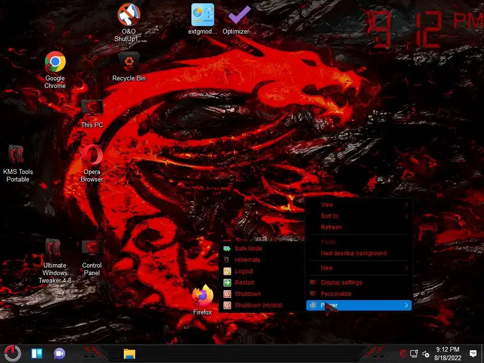Select the Opera Browser desktop icon
This screenshot has width=484, height=363.
coord(92,164)
